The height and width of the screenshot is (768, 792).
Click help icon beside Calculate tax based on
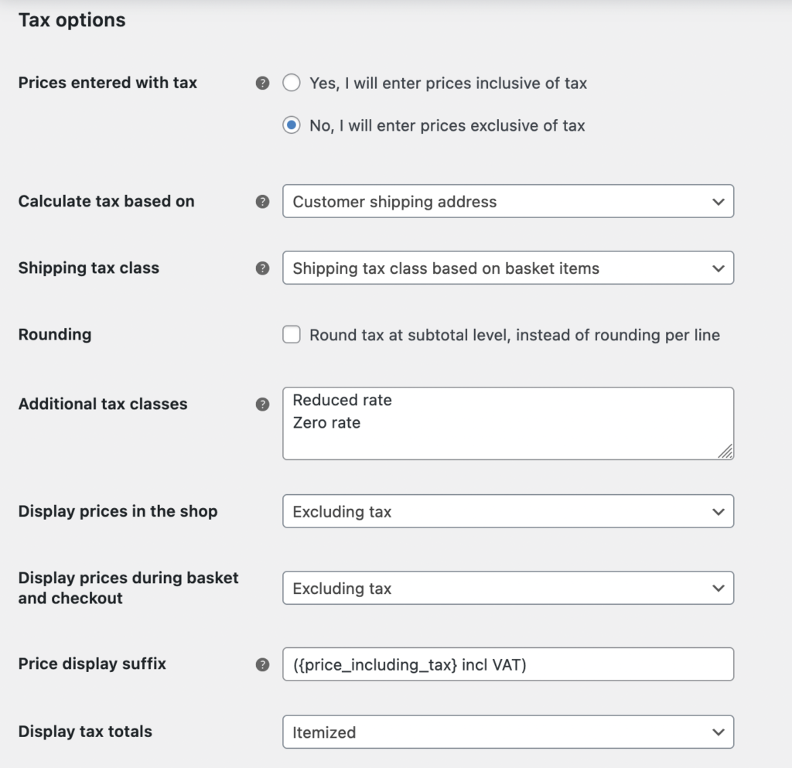263,202
